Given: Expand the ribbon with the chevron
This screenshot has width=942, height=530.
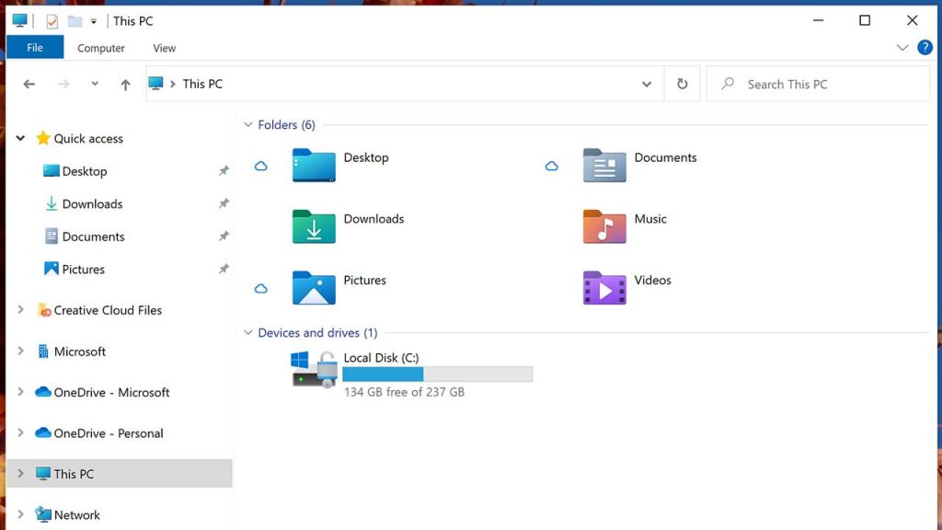Looking at the screenshot, I should pyautogui.click(x=902, y=48).
